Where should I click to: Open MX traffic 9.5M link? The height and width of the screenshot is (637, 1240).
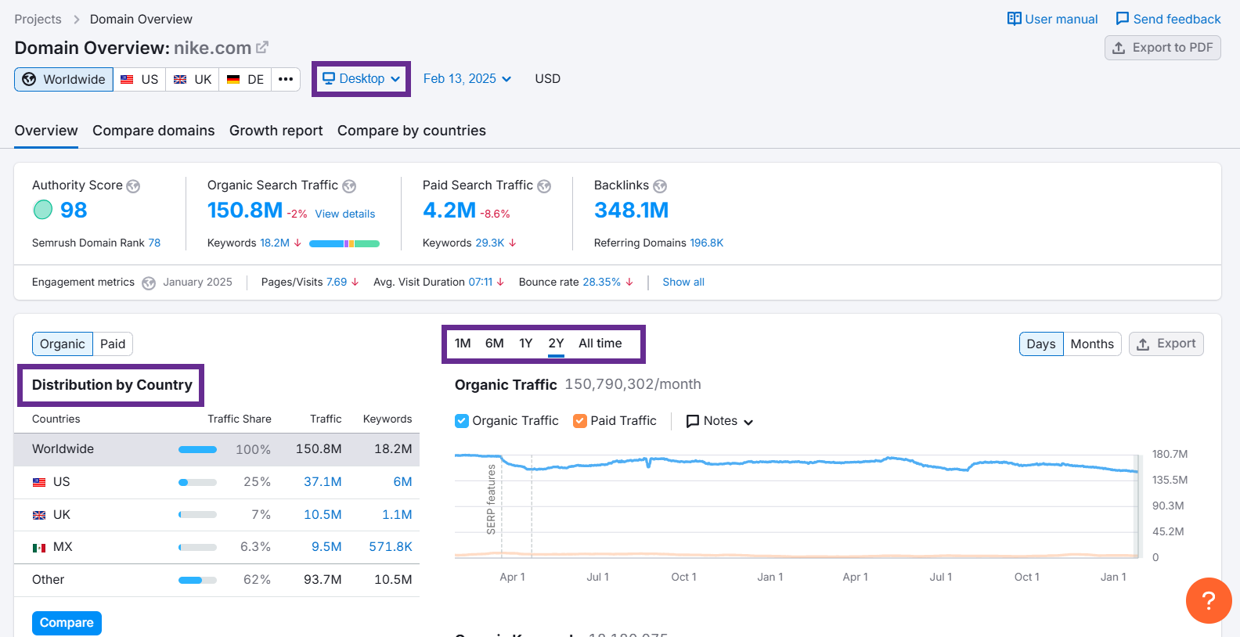pyautogui.click(x=326, y=547)
